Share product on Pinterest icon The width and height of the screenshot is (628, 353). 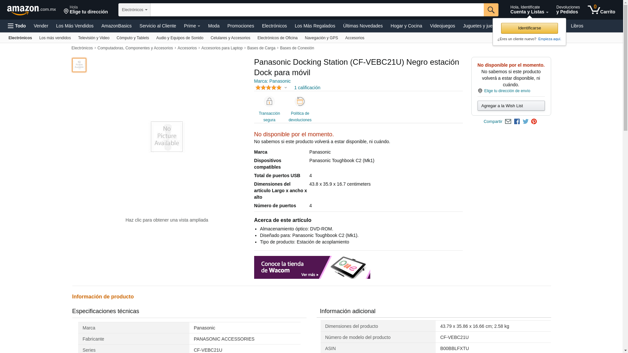coord(534,122)
